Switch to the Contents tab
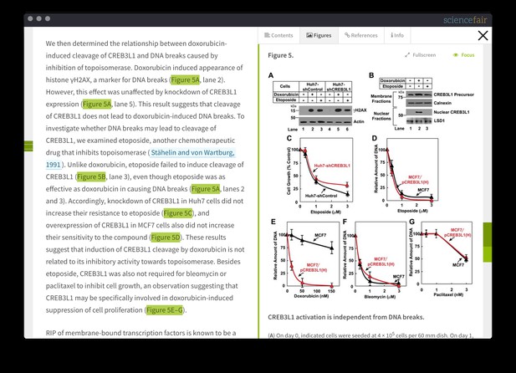This screenshot has height=373, width=516. (278, 35)
